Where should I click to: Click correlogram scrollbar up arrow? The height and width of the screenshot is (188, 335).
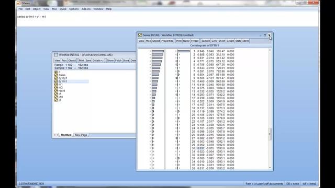[x=270, y=50]
